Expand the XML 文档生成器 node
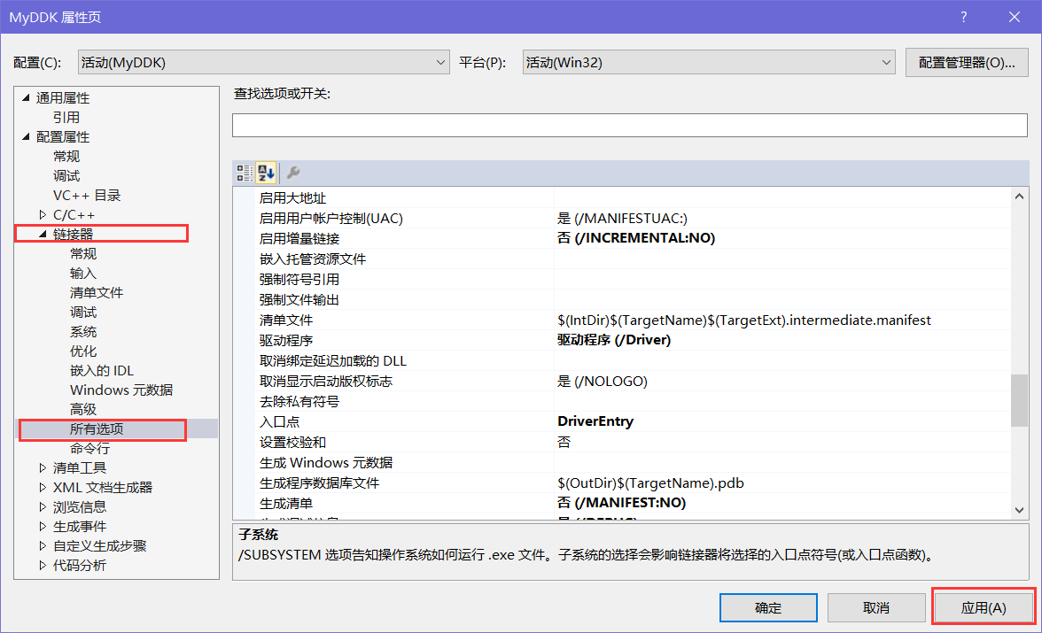 (43, 488)
